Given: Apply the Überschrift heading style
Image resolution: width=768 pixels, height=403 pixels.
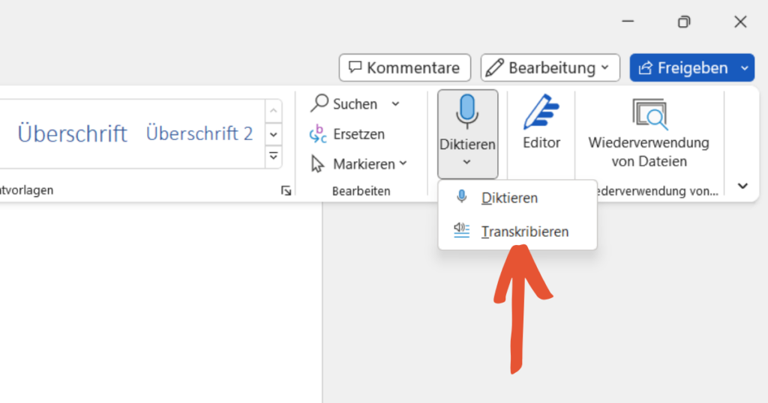Looking at the screenshot, I should [x=72, y=133].
